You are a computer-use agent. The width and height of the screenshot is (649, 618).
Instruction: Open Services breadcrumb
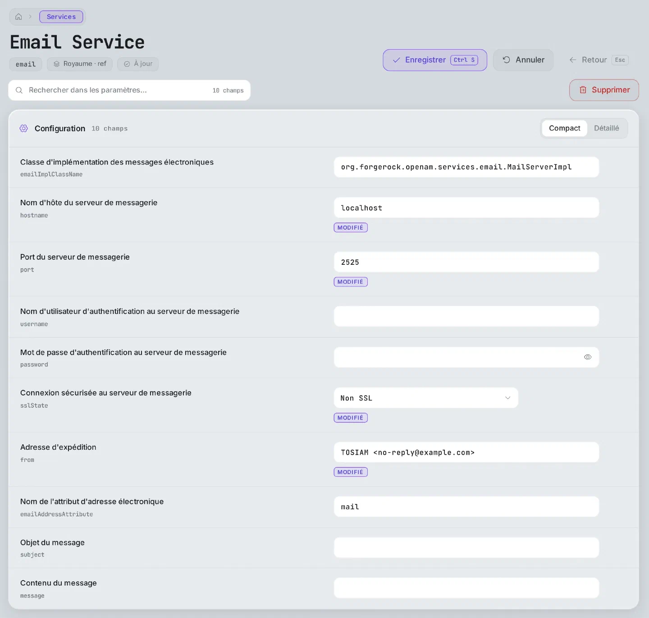pos(61,17)
